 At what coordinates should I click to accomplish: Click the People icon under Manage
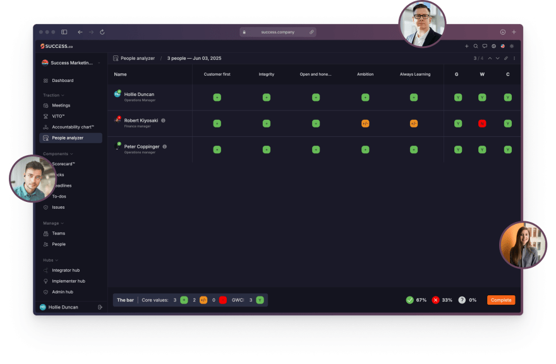click(45, 244)
